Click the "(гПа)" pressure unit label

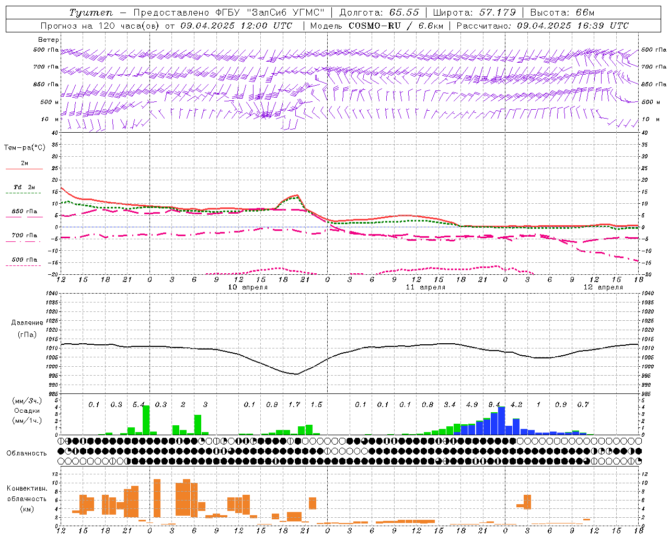pyautogui.click(x=27, y=334)
